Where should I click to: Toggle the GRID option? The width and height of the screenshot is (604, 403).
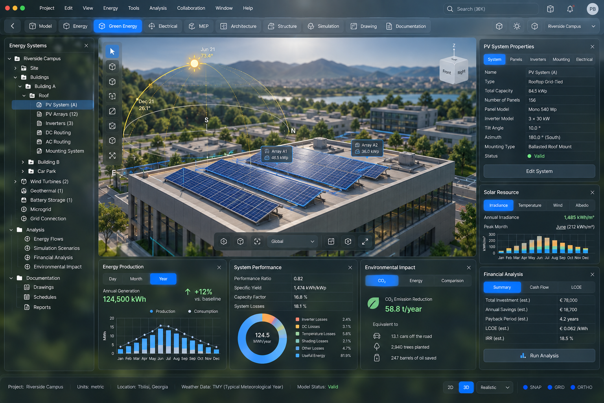coord(556,387)
